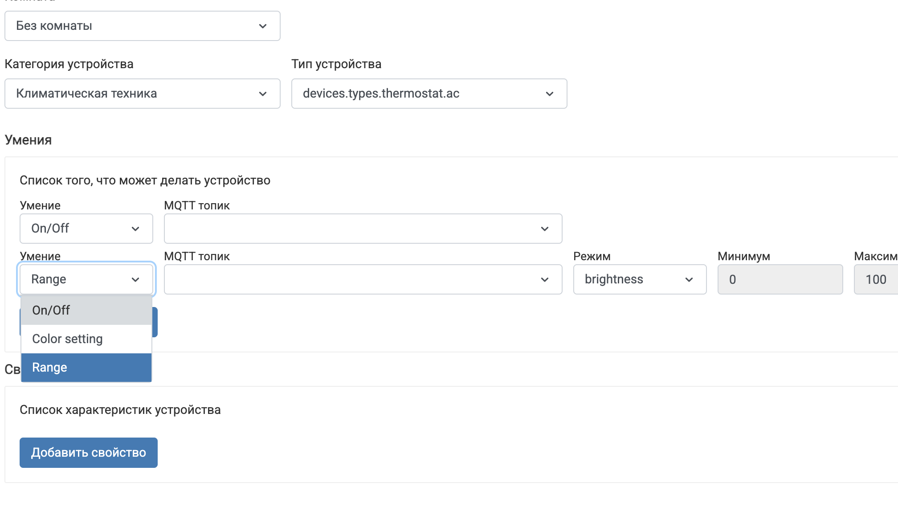Click the 'Добавить свойство' button
This screenshot has width=898, height=524.
[x=88, y=453]
